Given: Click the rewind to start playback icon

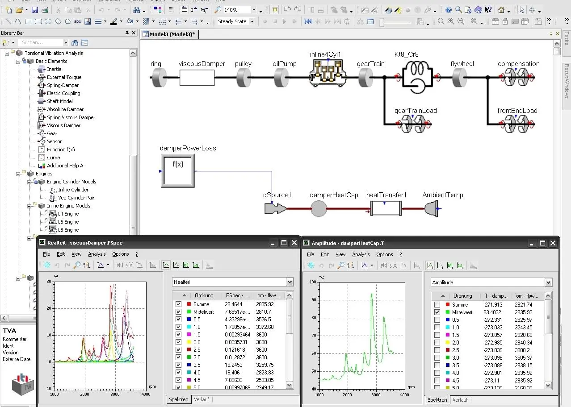Looking at the screenshot, I should (x=308, y=21).
